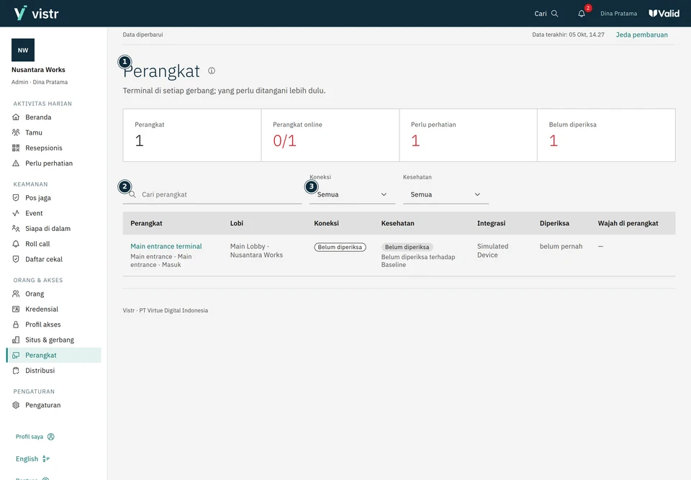Open the Main entrance terminal device link
The height and width of the screenshot is (480, 691).
pos(166,246)
